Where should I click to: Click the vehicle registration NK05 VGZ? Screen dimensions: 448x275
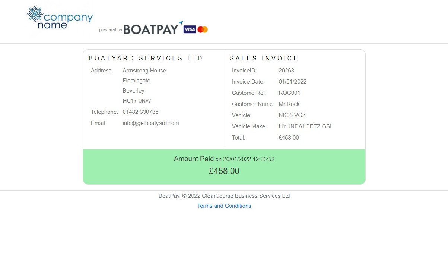tap(292, 115)
